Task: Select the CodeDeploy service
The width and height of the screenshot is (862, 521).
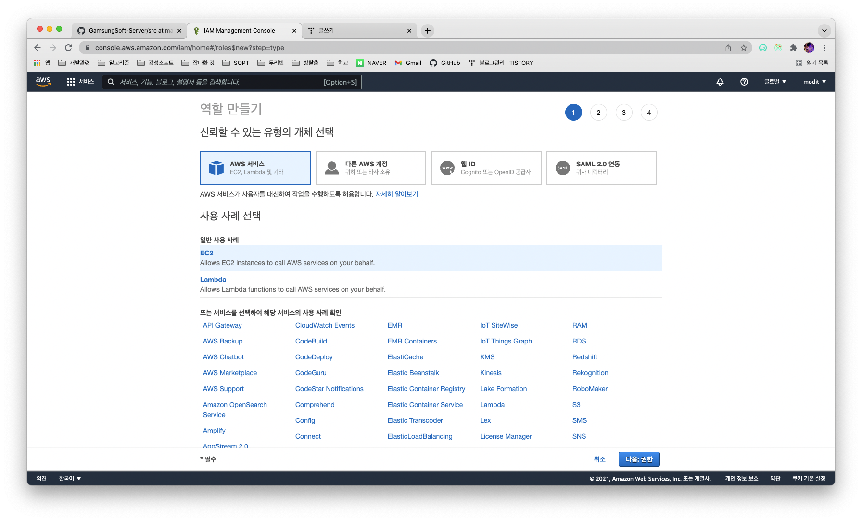Action: (314, 357)
